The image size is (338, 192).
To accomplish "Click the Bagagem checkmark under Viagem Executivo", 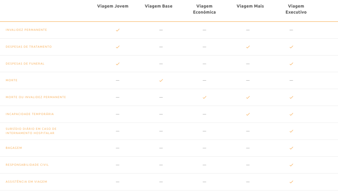I will tap(291, 148).
